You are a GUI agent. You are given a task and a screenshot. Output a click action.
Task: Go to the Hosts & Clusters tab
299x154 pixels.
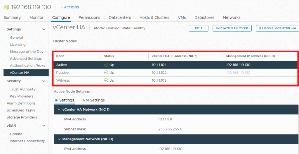(154, 18)
